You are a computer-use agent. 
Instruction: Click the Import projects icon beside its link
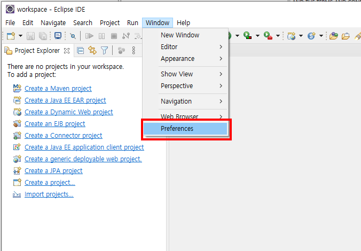pos(17,194)
